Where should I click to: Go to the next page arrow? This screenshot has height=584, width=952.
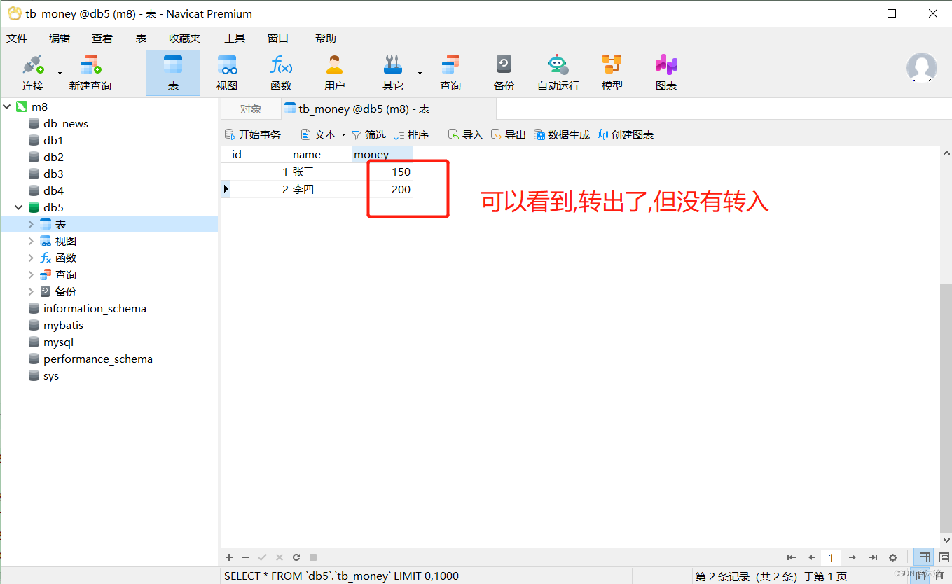[853, 557]
